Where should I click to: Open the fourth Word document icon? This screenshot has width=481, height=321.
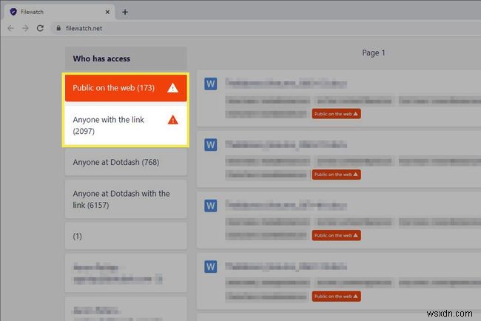(211, 267)
